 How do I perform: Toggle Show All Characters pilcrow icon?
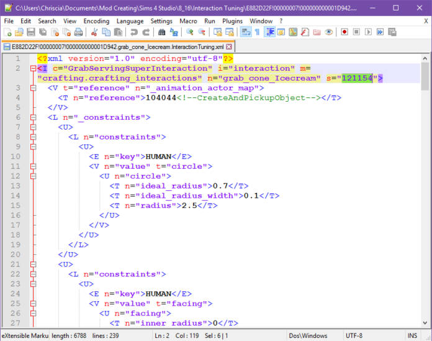click(x=257, y=32)
